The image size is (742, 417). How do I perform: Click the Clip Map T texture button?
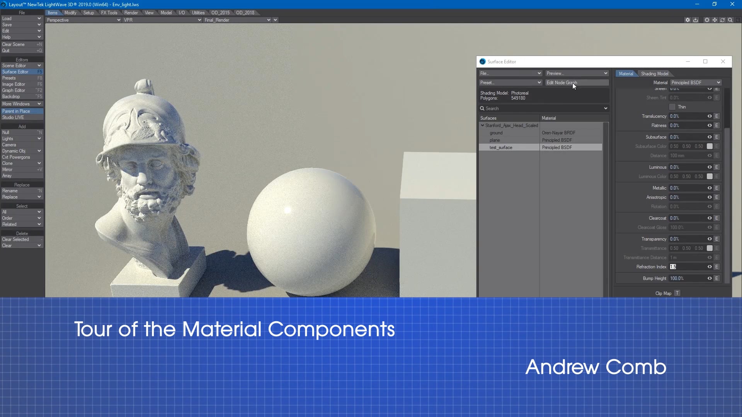tap(677, 293)
